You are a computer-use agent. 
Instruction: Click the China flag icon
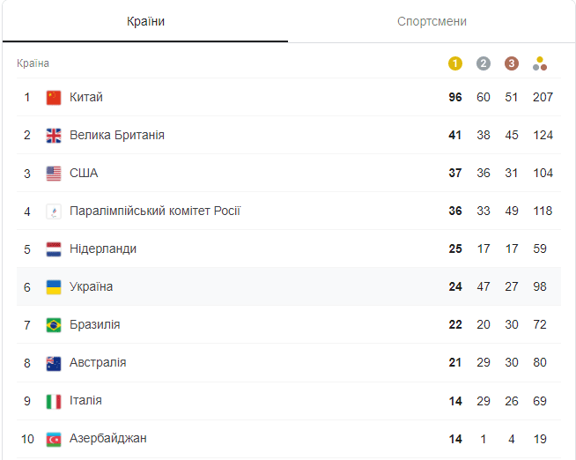click(x=54, y=97)
